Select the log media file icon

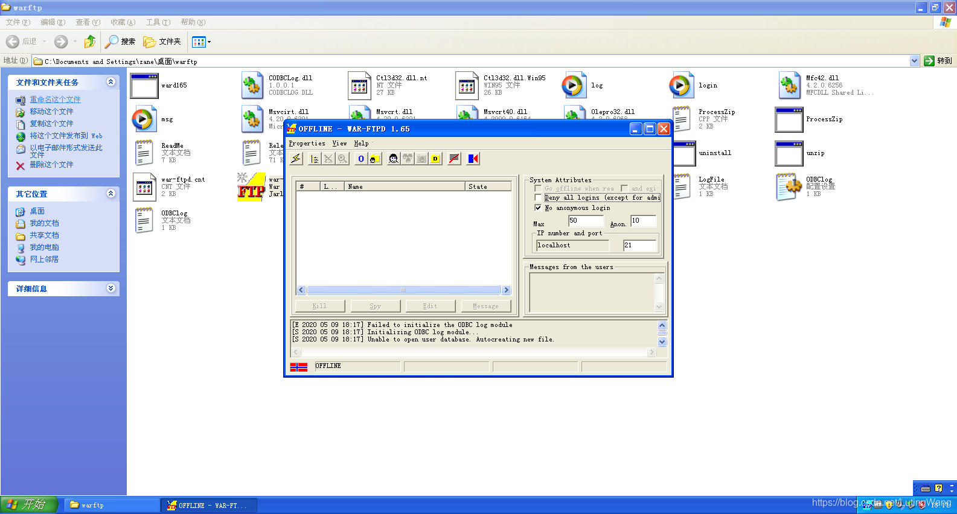click(x=574, y=86)
